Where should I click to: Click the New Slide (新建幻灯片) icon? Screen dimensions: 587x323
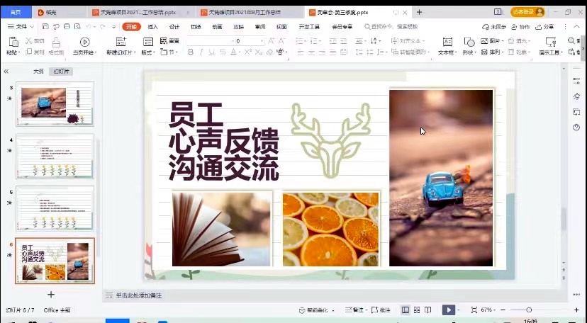pyautogui.click(x=120, y=42)
